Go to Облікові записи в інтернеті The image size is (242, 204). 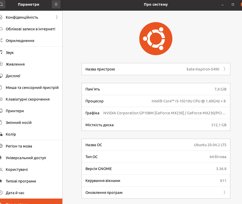click(31, 29)
